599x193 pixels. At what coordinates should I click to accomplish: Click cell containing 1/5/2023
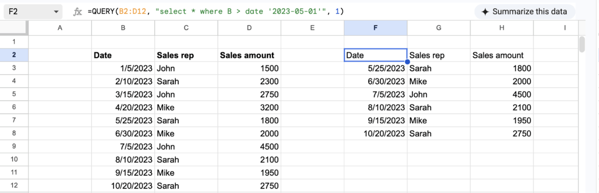click(123, 68)
